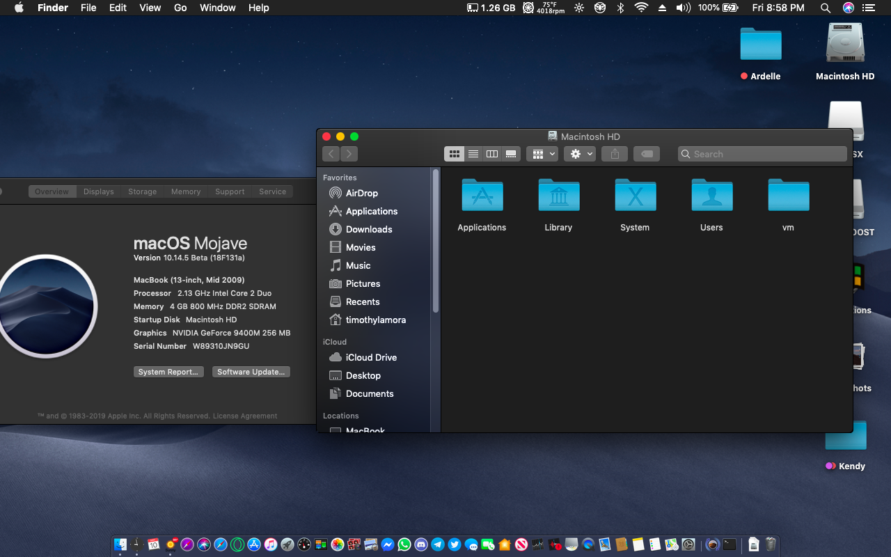Screen dimensions: 891x557
Task: Click the Version 10.14.5 Beta text
Action: point(189,258)
